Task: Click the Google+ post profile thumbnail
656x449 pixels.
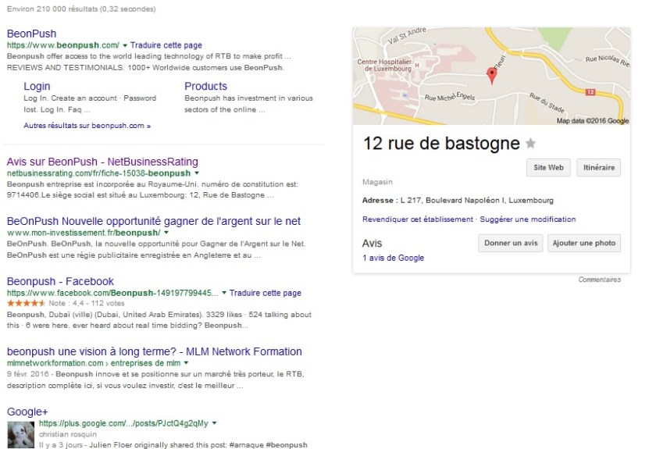Action: [21, 435]
